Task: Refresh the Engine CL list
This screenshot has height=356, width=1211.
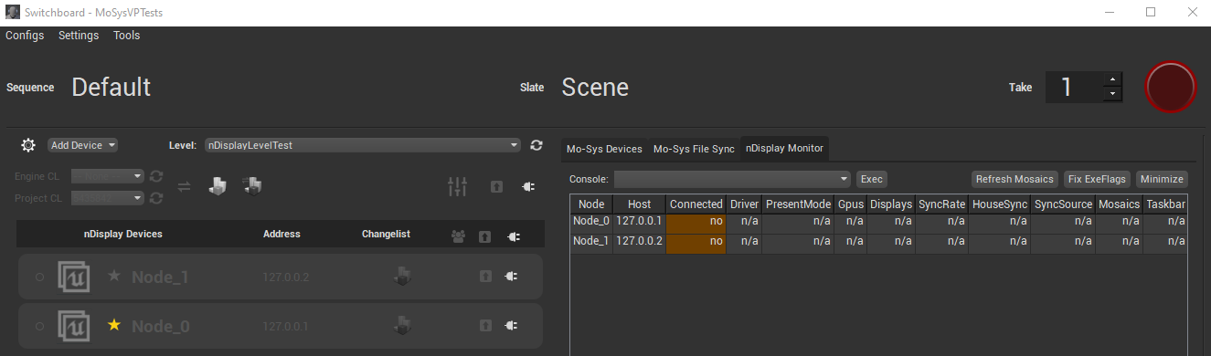Action: pyautogui.click(x=156, y=175)
